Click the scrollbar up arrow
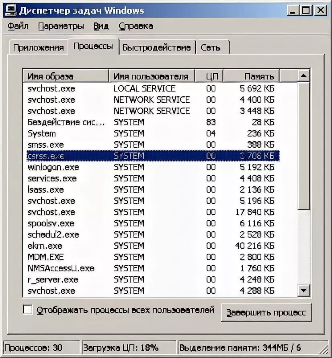 tap(303, 75)
